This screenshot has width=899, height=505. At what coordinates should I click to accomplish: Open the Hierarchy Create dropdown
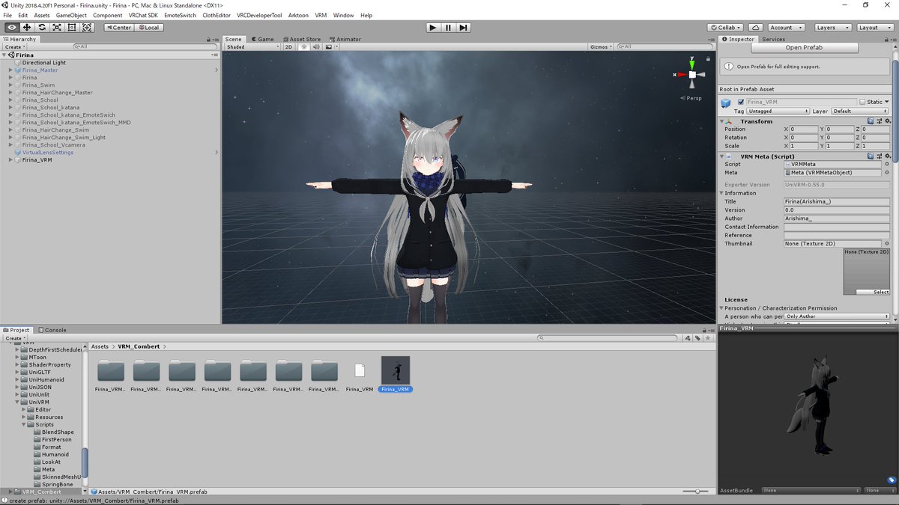click(x=15, y=46)
